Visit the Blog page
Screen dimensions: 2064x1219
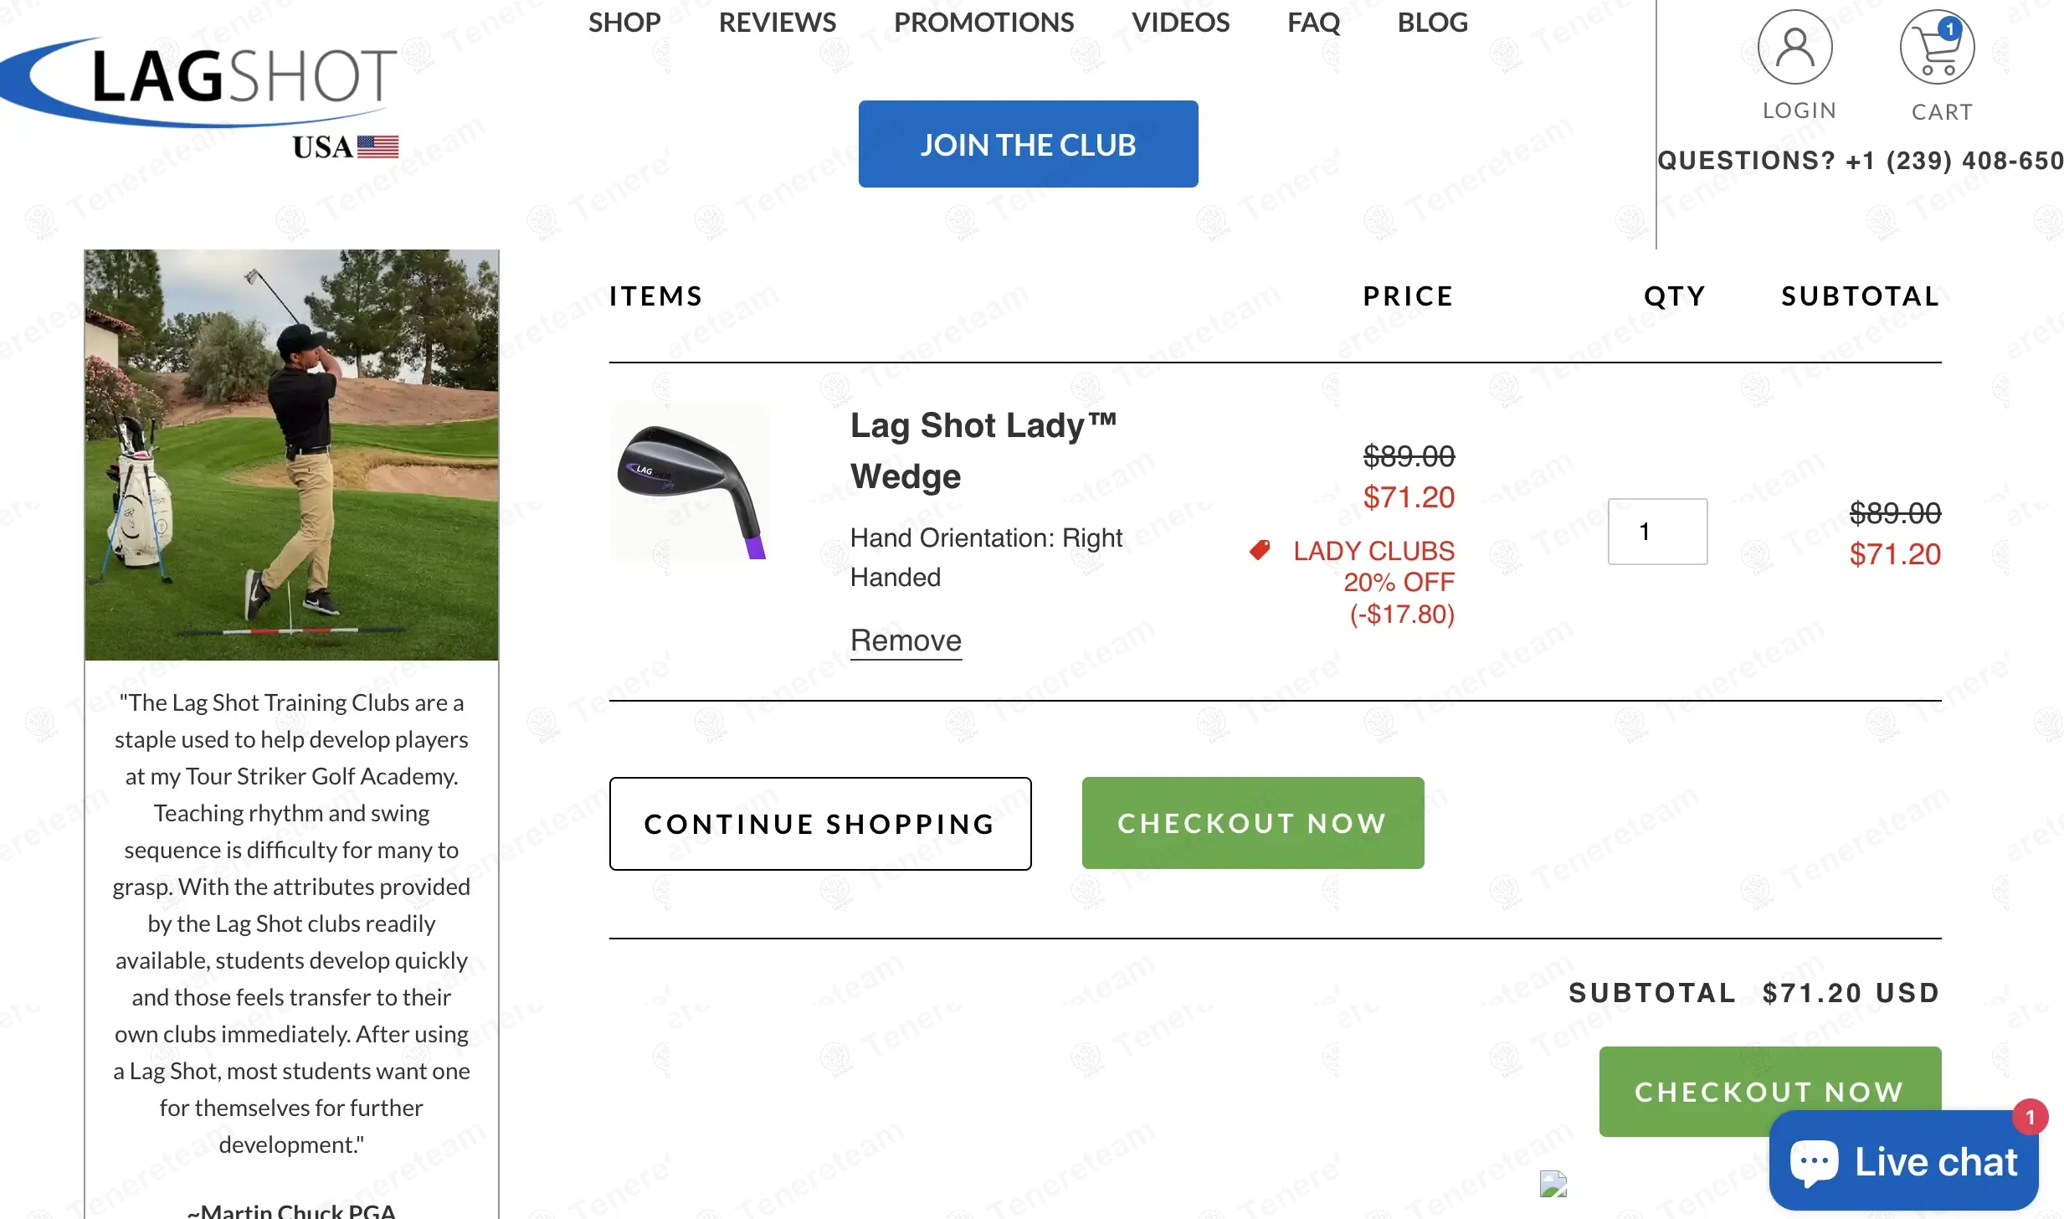tap(1432, 23)
